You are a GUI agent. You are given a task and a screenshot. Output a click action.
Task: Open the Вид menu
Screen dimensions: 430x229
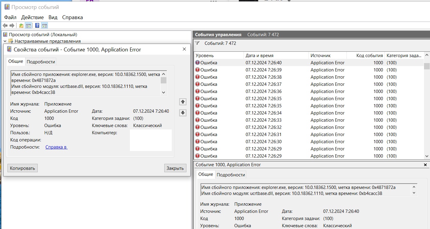tap(53, 17)
